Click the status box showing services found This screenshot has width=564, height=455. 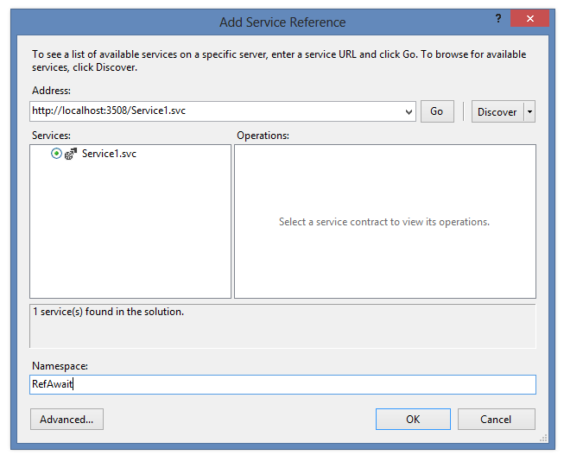coord(282,326)
